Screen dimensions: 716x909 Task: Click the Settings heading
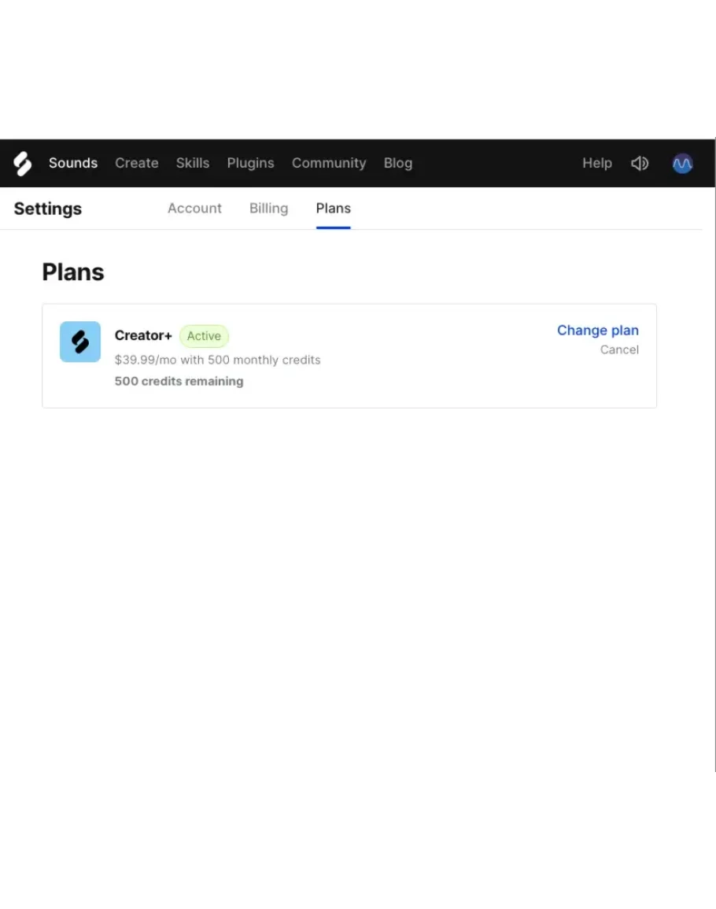(48, 209)
